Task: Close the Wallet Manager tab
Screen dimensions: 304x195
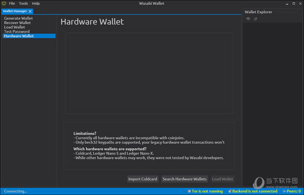Action: pyautogui.click(x=30, y=12)
